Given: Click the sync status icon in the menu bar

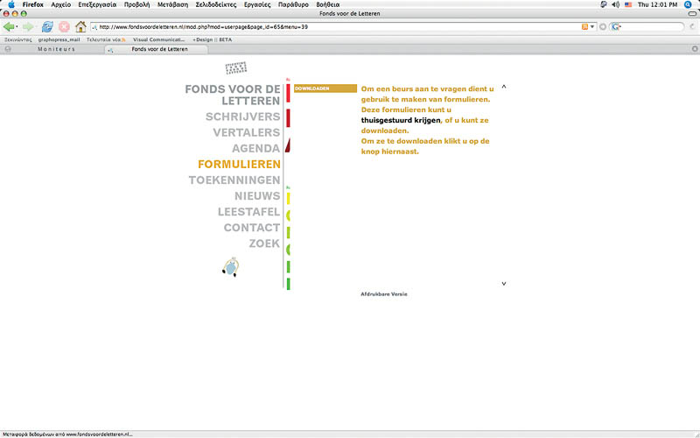Looking at the screenshot, I should click(x=604, y=4).
